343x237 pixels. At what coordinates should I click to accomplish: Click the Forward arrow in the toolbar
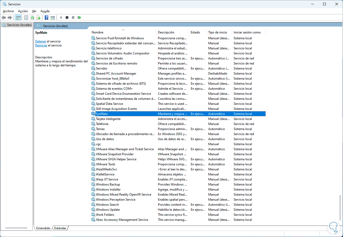pos(10,18)
